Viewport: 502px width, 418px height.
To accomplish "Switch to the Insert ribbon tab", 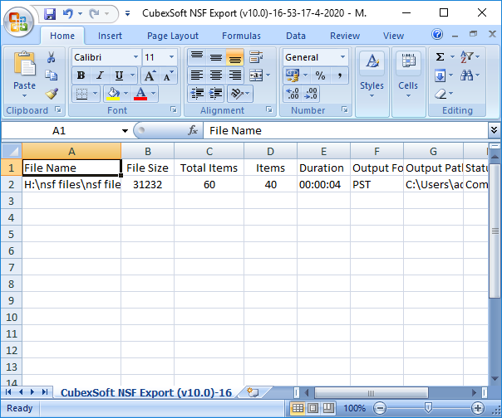I will point(110,36).
